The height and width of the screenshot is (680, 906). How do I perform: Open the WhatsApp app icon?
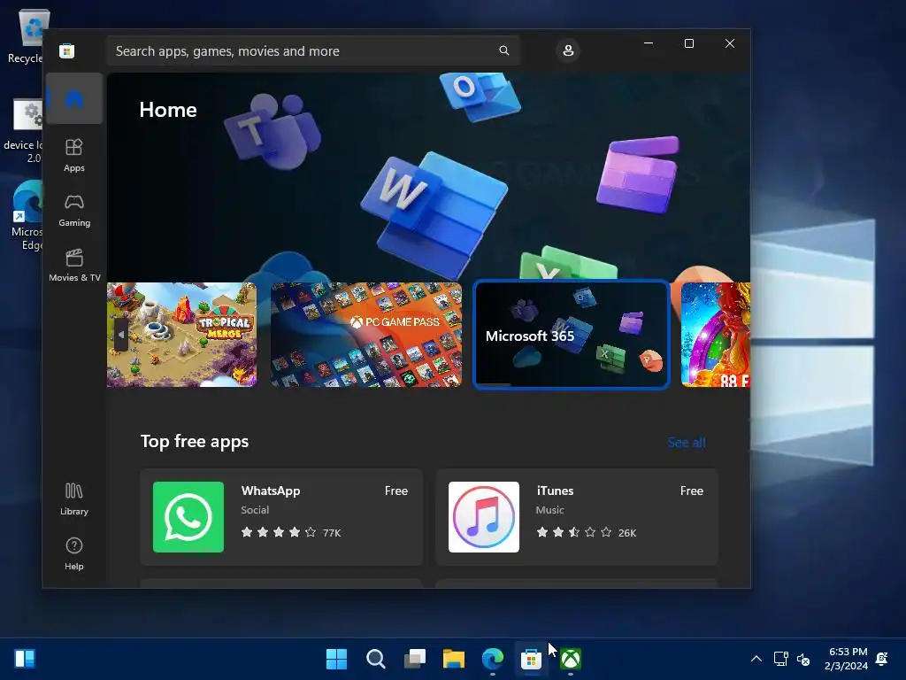tap(188, 517)
